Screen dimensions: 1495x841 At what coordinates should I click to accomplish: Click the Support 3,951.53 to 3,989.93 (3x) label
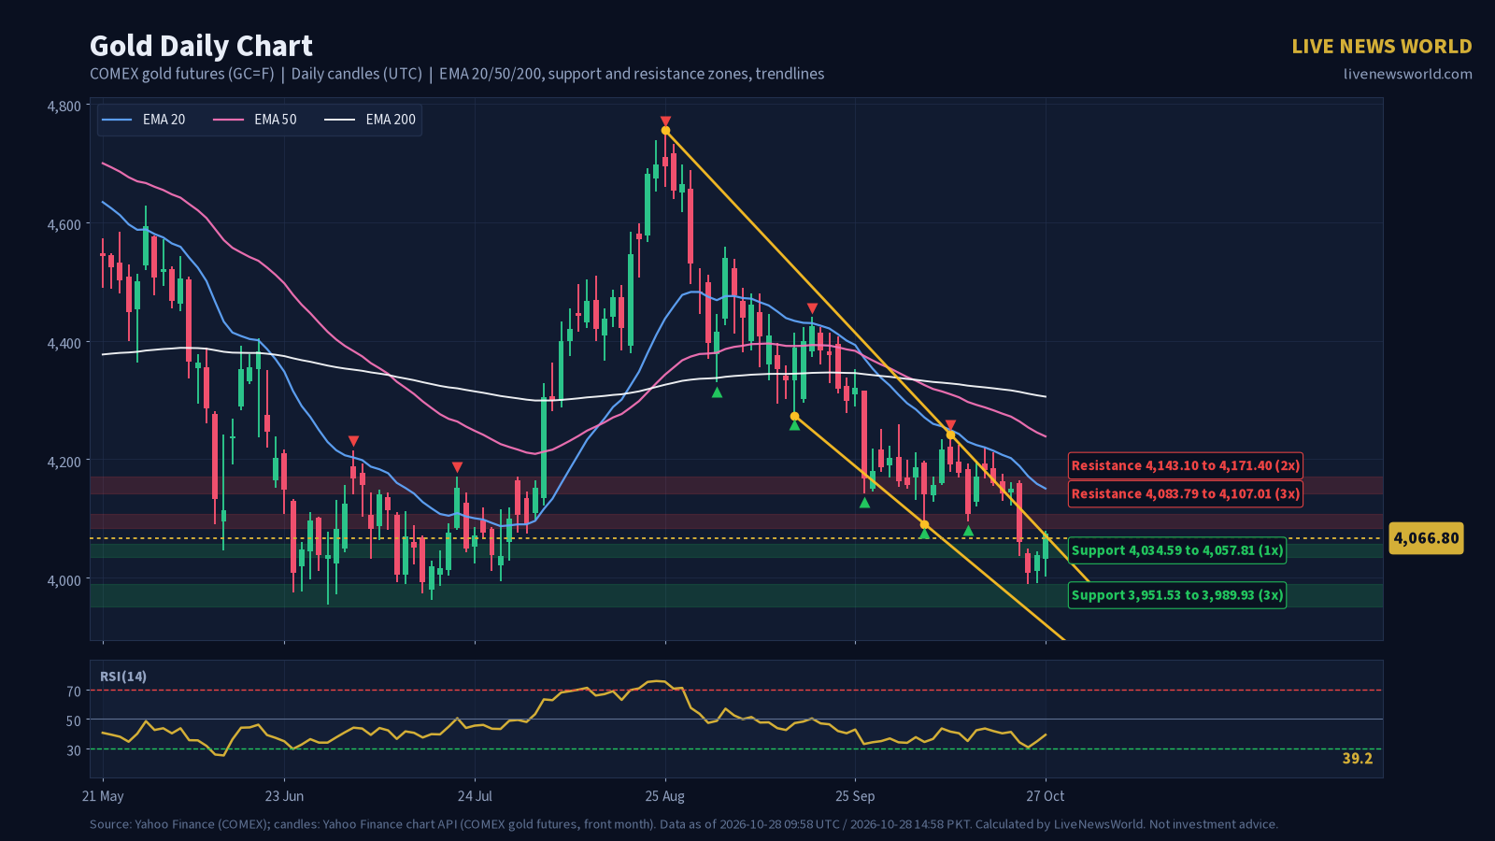pos(1177,595)
